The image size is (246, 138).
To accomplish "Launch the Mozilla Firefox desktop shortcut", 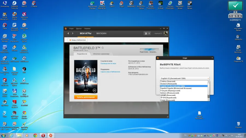I will [x=14, y=16].
